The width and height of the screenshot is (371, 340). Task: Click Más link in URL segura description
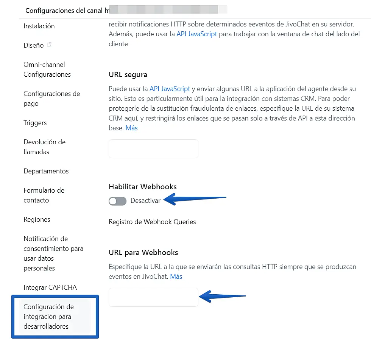132,128
